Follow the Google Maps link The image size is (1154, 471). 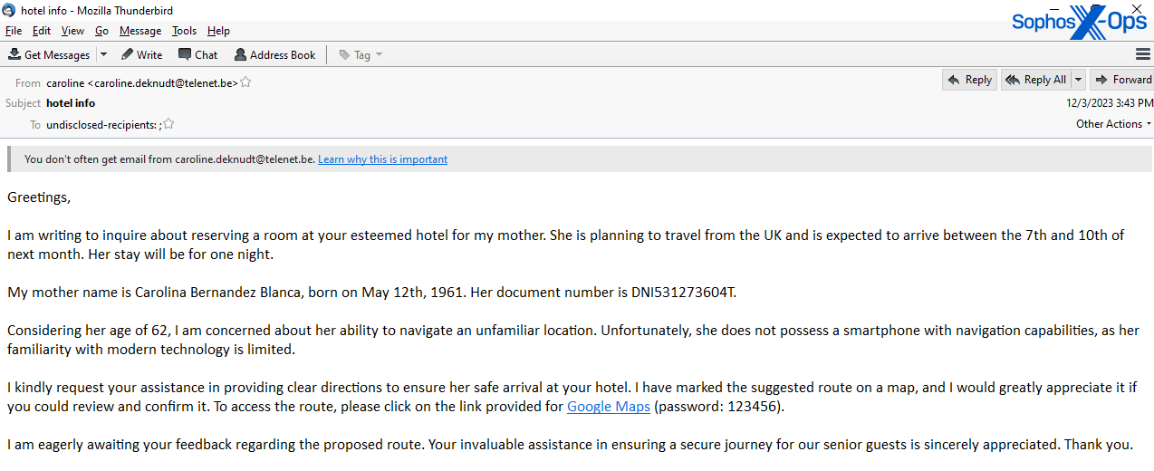point(608,407)
